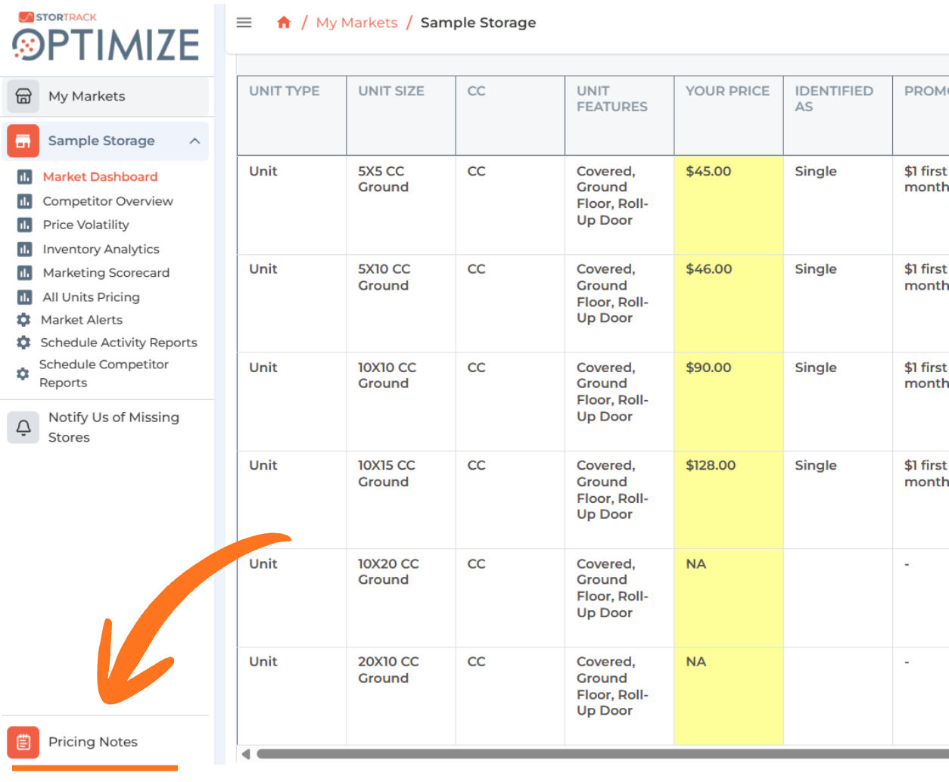Open Schedule Competitor Reports link
Screen dimensions: 949x782
(x=103, y=374)
